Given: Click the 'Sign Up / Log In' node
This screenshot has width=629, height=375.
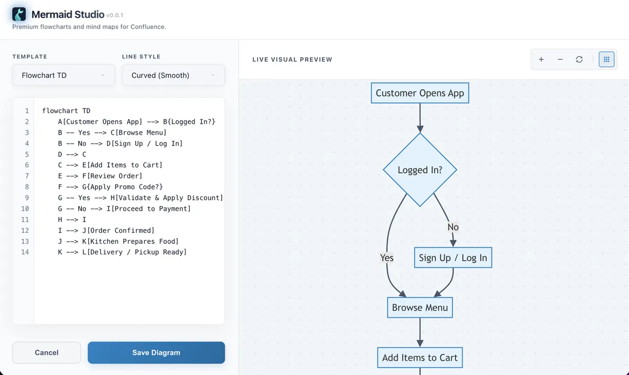Looking at the screenshot, I should pos(453,258).
